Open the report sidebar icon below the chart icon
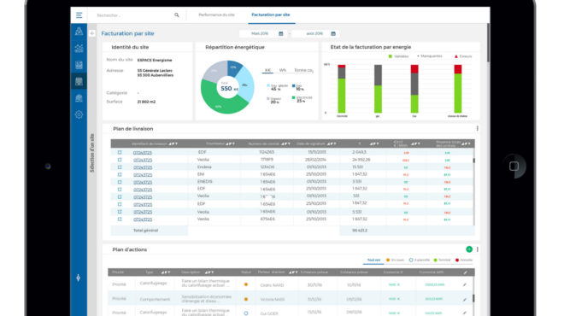Image resolution: width=564 pixels, height=316 pixels. tap(79, 65)
